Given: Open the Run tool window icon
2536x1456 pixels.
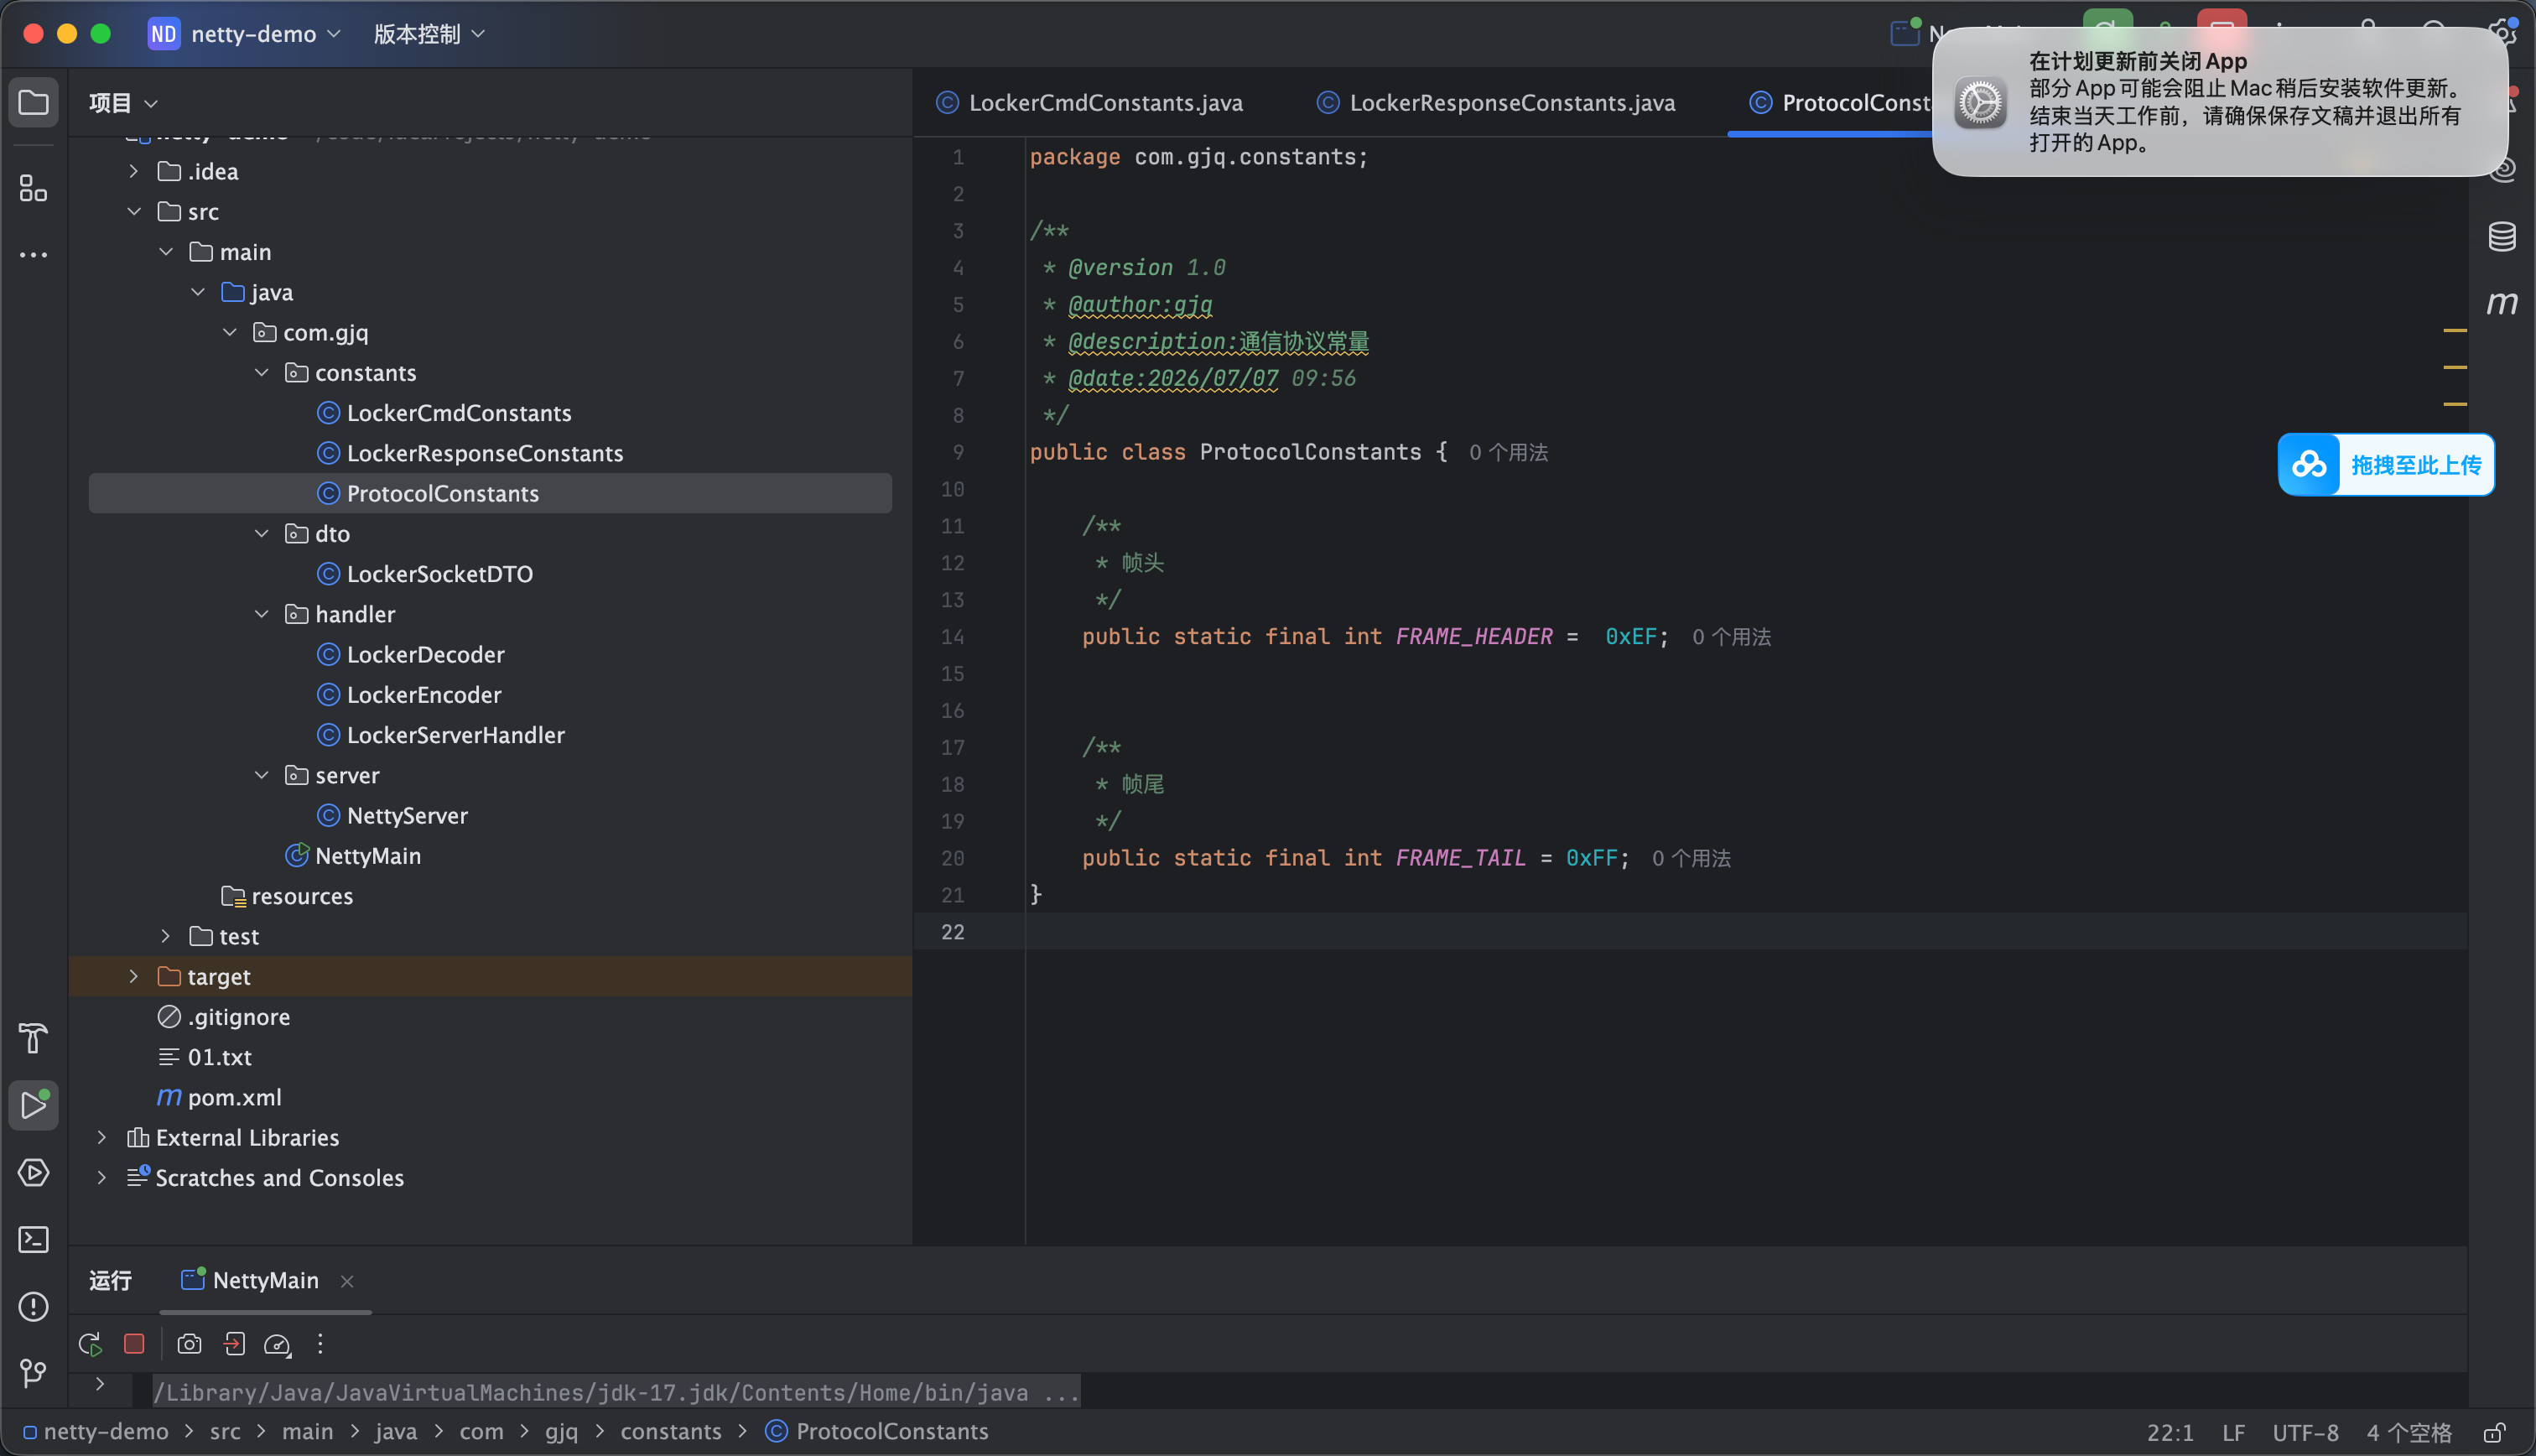Looking at the screenshot, I should [34, 1105].
